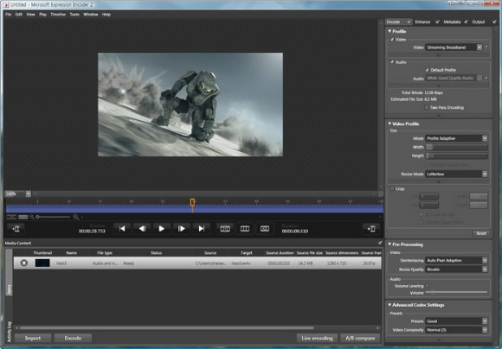Enable Volume Leveling checkbox

428,286
